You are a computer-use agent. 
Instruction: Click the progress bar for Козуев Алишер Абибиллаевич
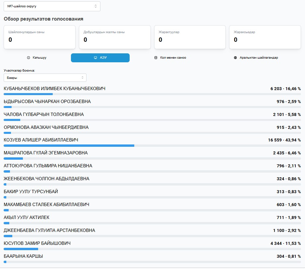pyautogui.click(x=69, y=145)
